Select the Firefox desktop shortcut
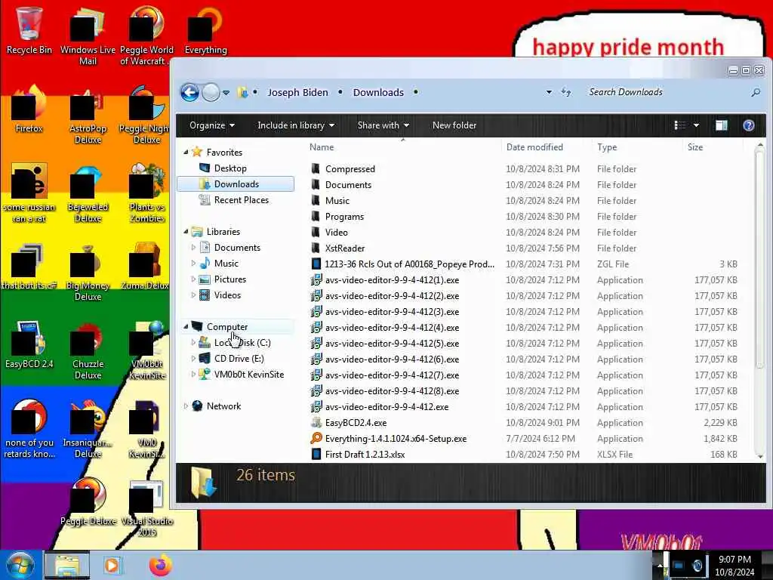 tap(29, 109)
